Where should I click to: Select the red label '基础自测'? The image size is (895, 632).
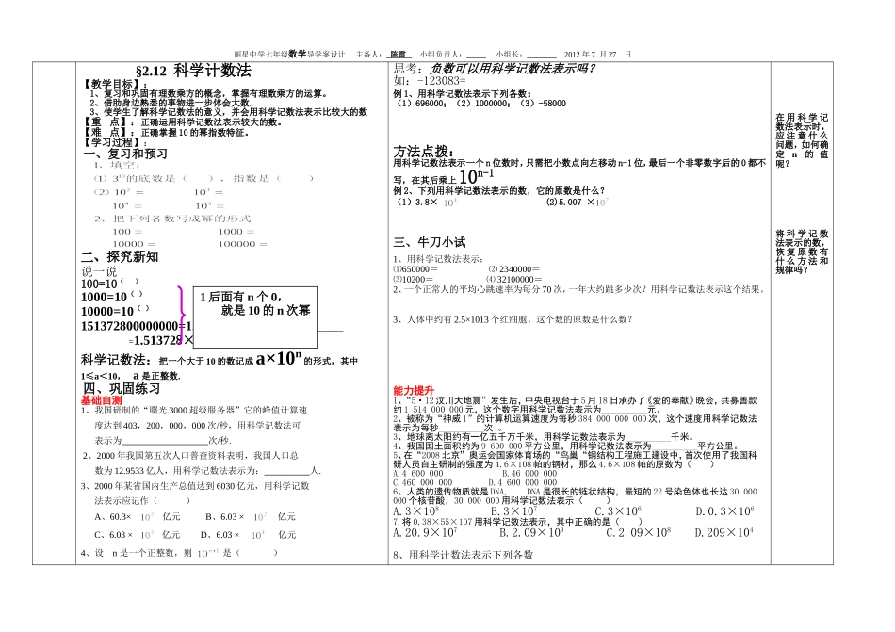click(102, 400)
